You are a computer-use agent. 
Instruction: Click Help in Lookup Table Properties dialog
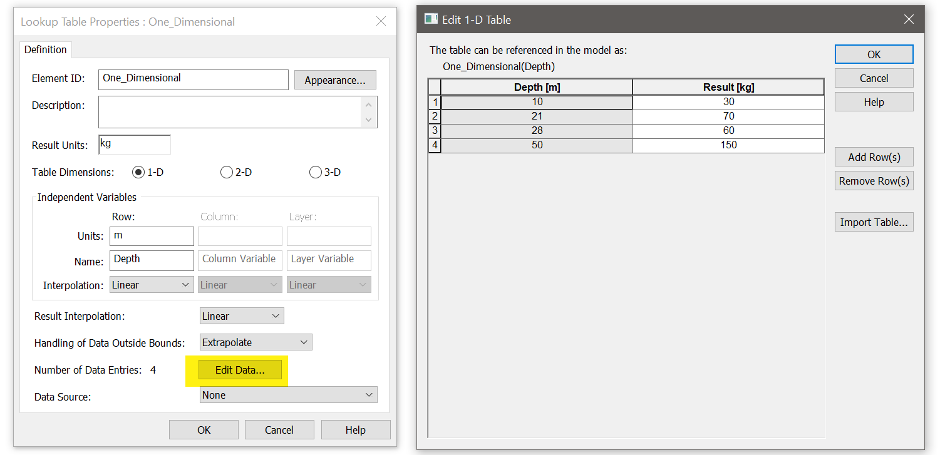coord(356,430)
